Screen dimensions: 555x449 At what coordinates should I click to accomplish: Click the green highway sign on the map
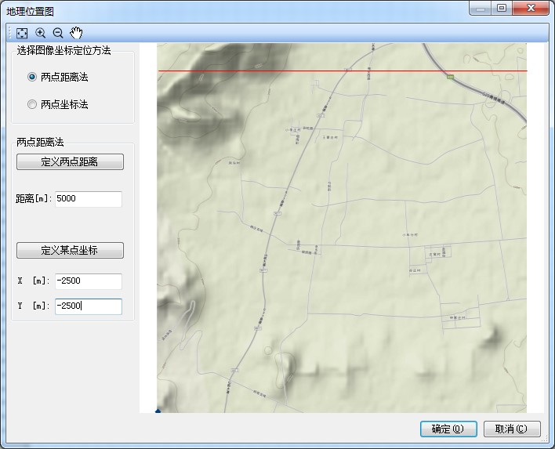pyautogui.click(x=451, y=77)
